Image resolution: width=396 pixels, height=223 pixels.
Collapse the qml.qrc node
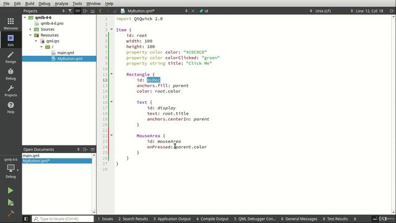click(x=36, y=41)
